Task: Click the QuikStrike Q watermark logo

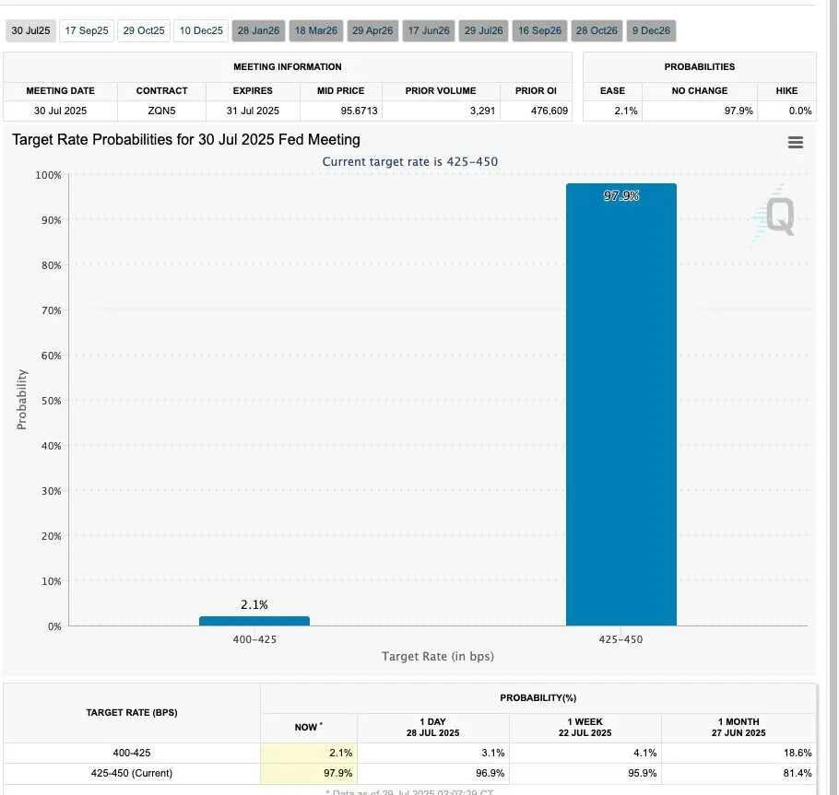Action: pyautogui.click(x=774, y=215)
